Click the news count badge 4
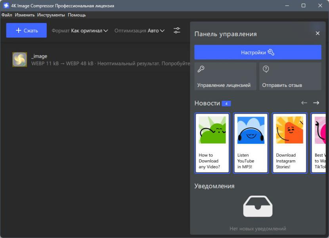This screenshot has width=329, height=238. (x=226, y=104)
